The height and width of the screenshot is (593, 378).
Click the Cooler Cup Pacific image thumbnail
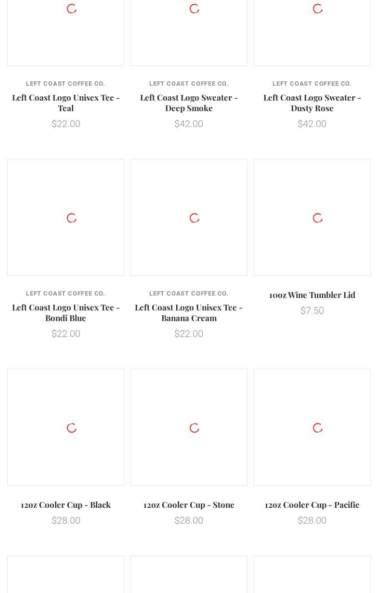(x=312, y=427)
